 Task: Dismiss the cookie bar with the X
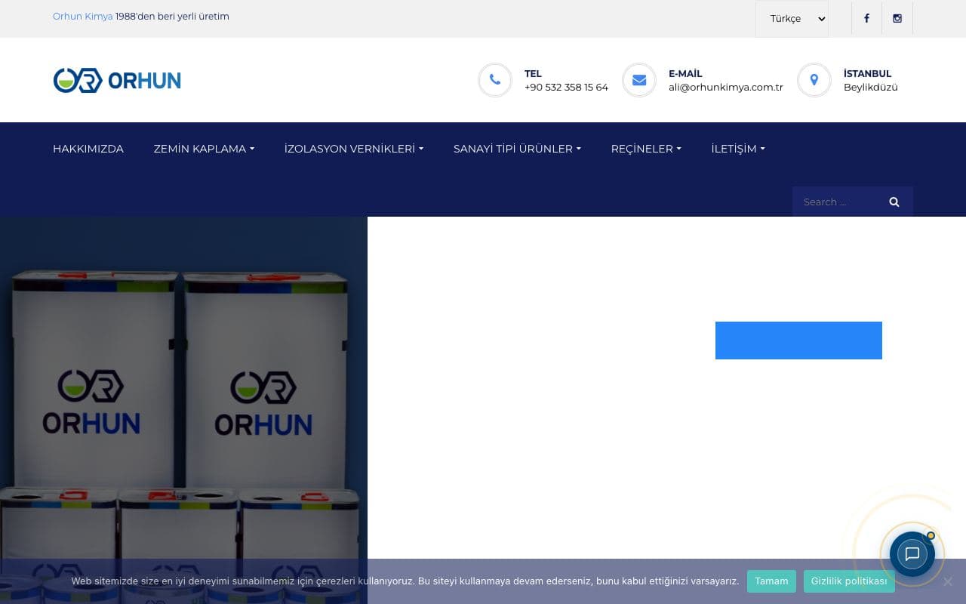[x=948, y=581]
